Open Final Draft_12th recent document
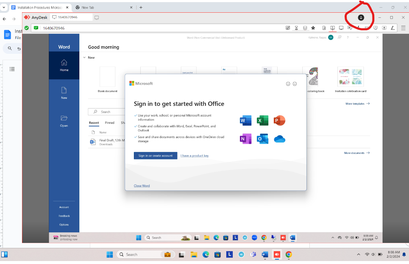The image size is (409, 264). pos(108,142)
